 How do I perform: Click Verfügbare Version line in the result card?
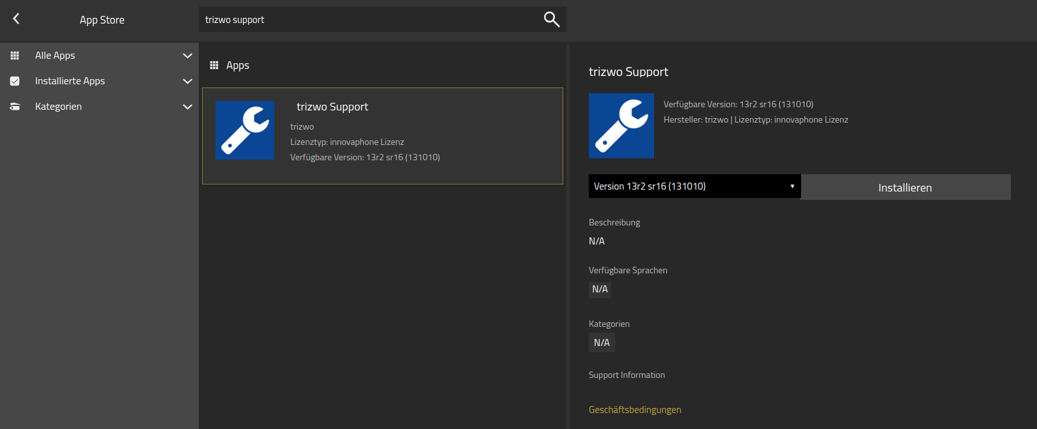pyautogui.click(x=365, y=157)
